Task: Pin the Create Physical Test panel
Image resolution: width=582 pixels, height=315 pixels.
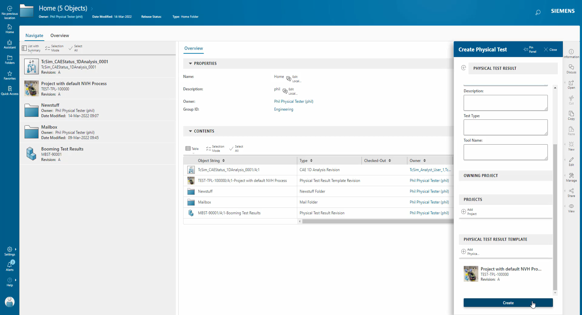Action: [x=530, y=49]
